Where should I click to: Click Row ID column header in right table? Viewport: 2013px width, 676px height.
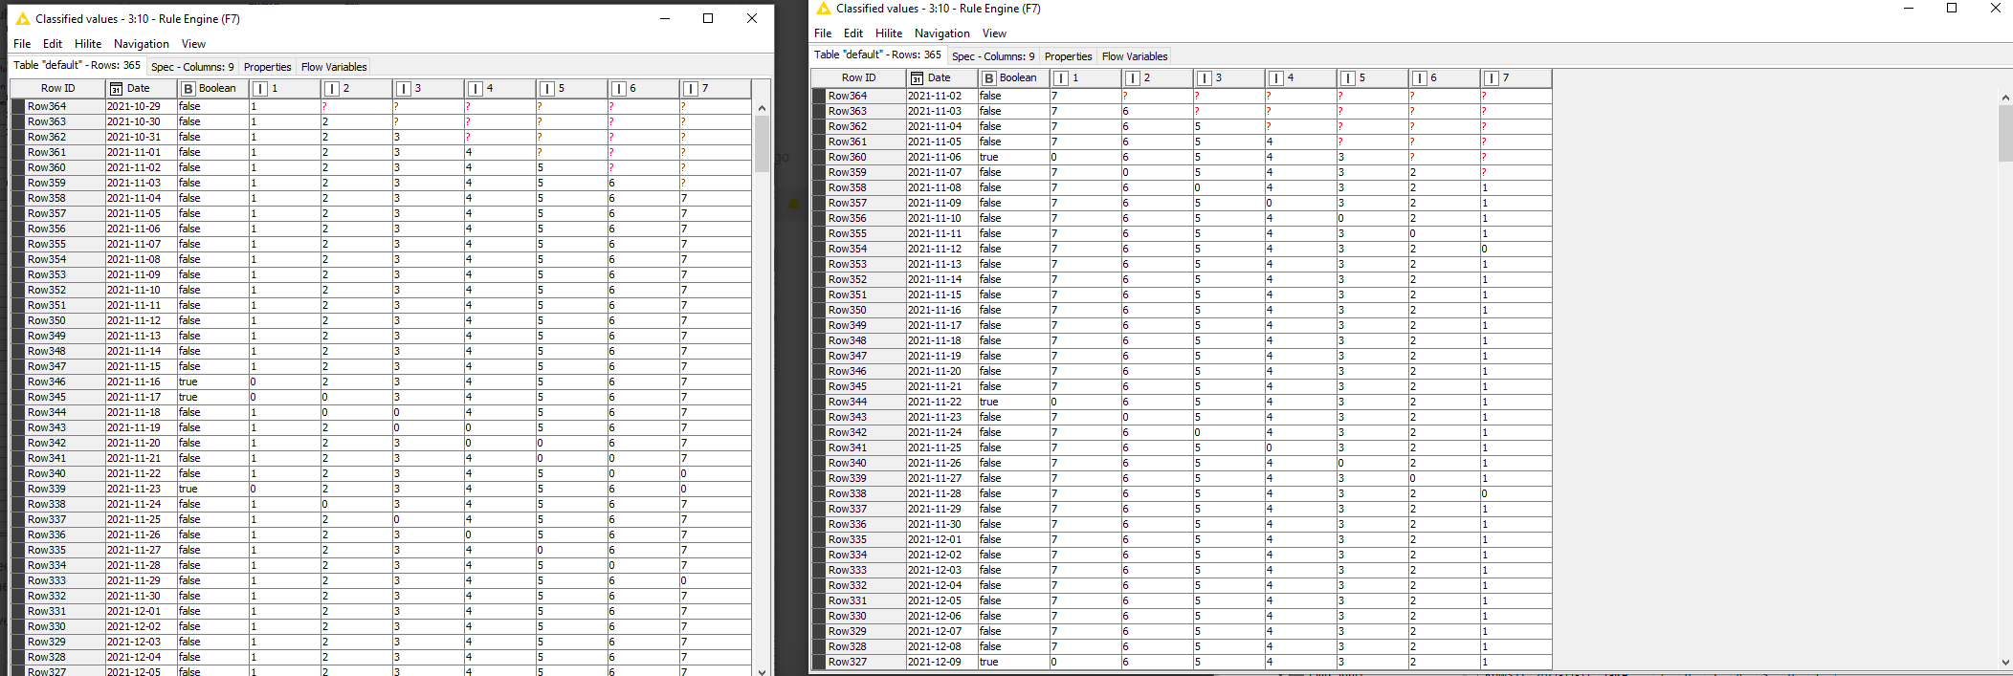tap(858, 78)
